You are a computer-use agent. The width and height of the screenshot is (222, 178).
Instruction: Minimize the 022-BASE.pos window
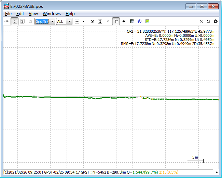191,6
